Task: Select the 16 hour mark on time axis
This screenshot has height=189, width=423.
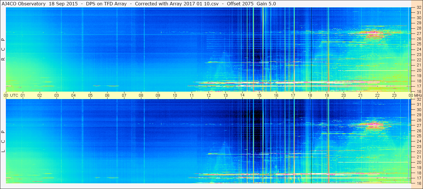Action: pos(276,96)
